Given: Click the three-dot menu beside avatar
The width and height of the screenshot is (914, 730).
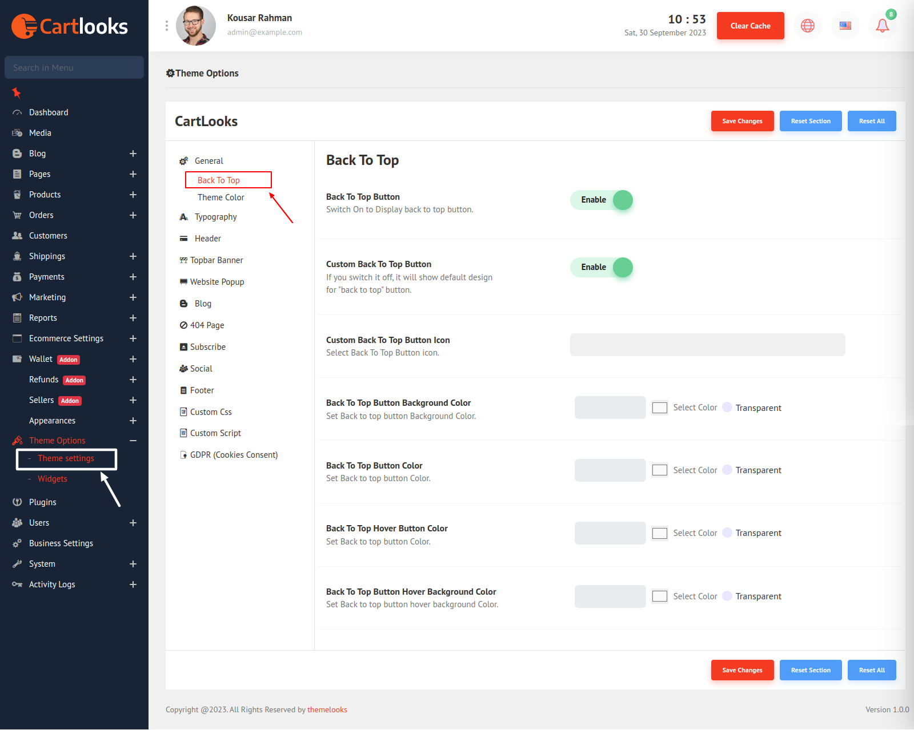Looking at the screenshot, I should (x=167, y=26).
